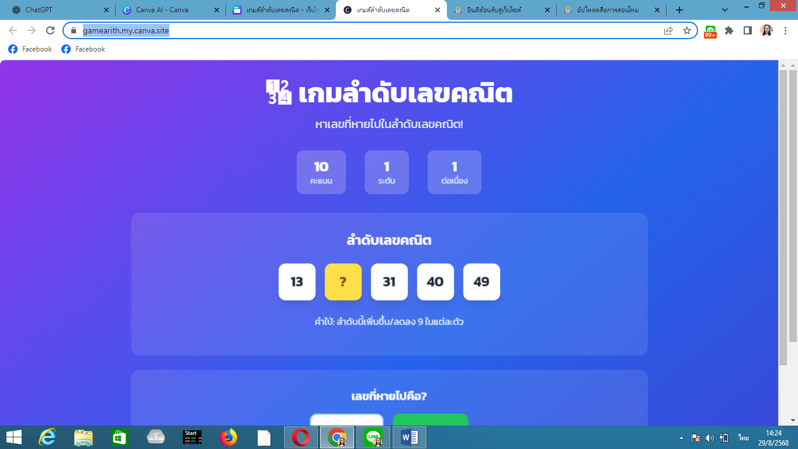Open the Facebook bookmark link
798x449 pixels.
click(x=29, y=49)
